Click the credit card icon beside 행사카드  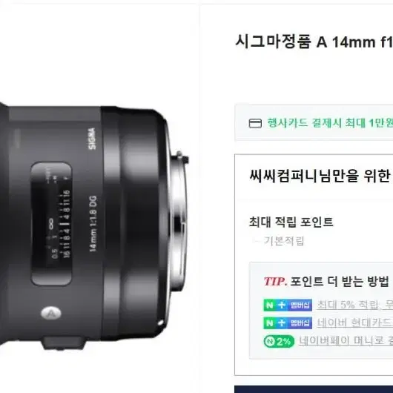(x=255, y=123)
